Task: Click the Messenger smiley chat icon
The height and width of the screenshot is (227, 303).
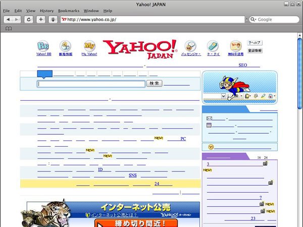Action: coord(190,46)
